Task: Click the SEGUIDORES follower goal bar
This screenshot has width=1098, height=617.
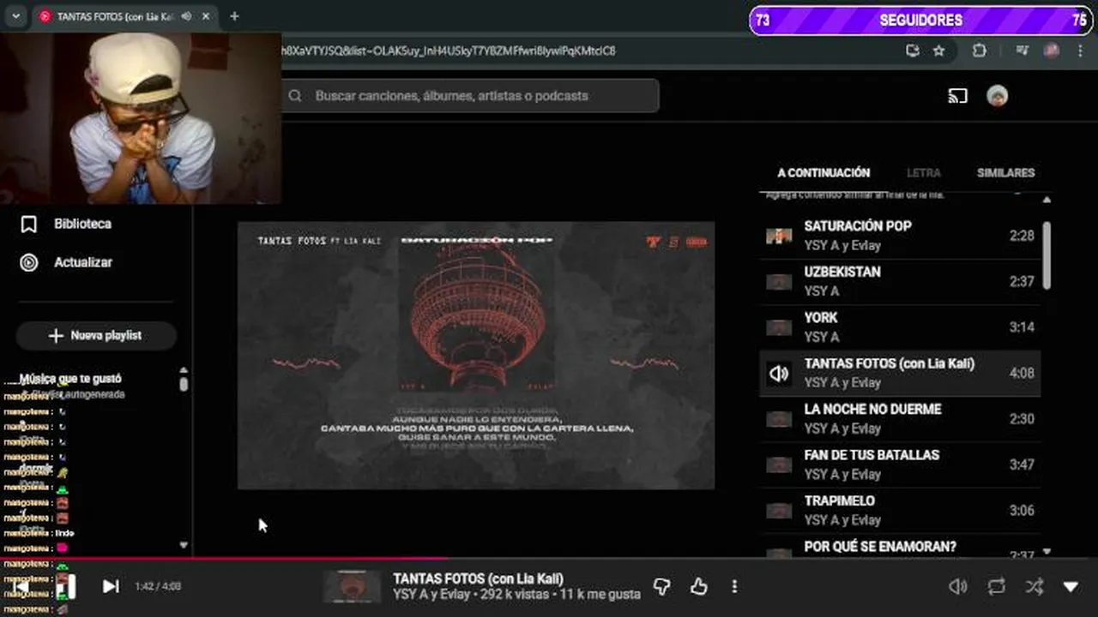Action: coord(922,20)
